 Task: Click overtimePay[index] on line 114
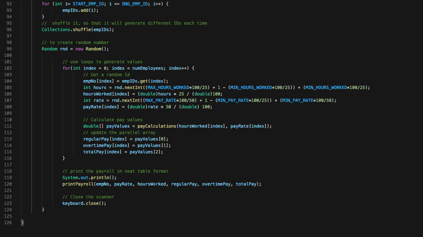click(x=106, y=145)
